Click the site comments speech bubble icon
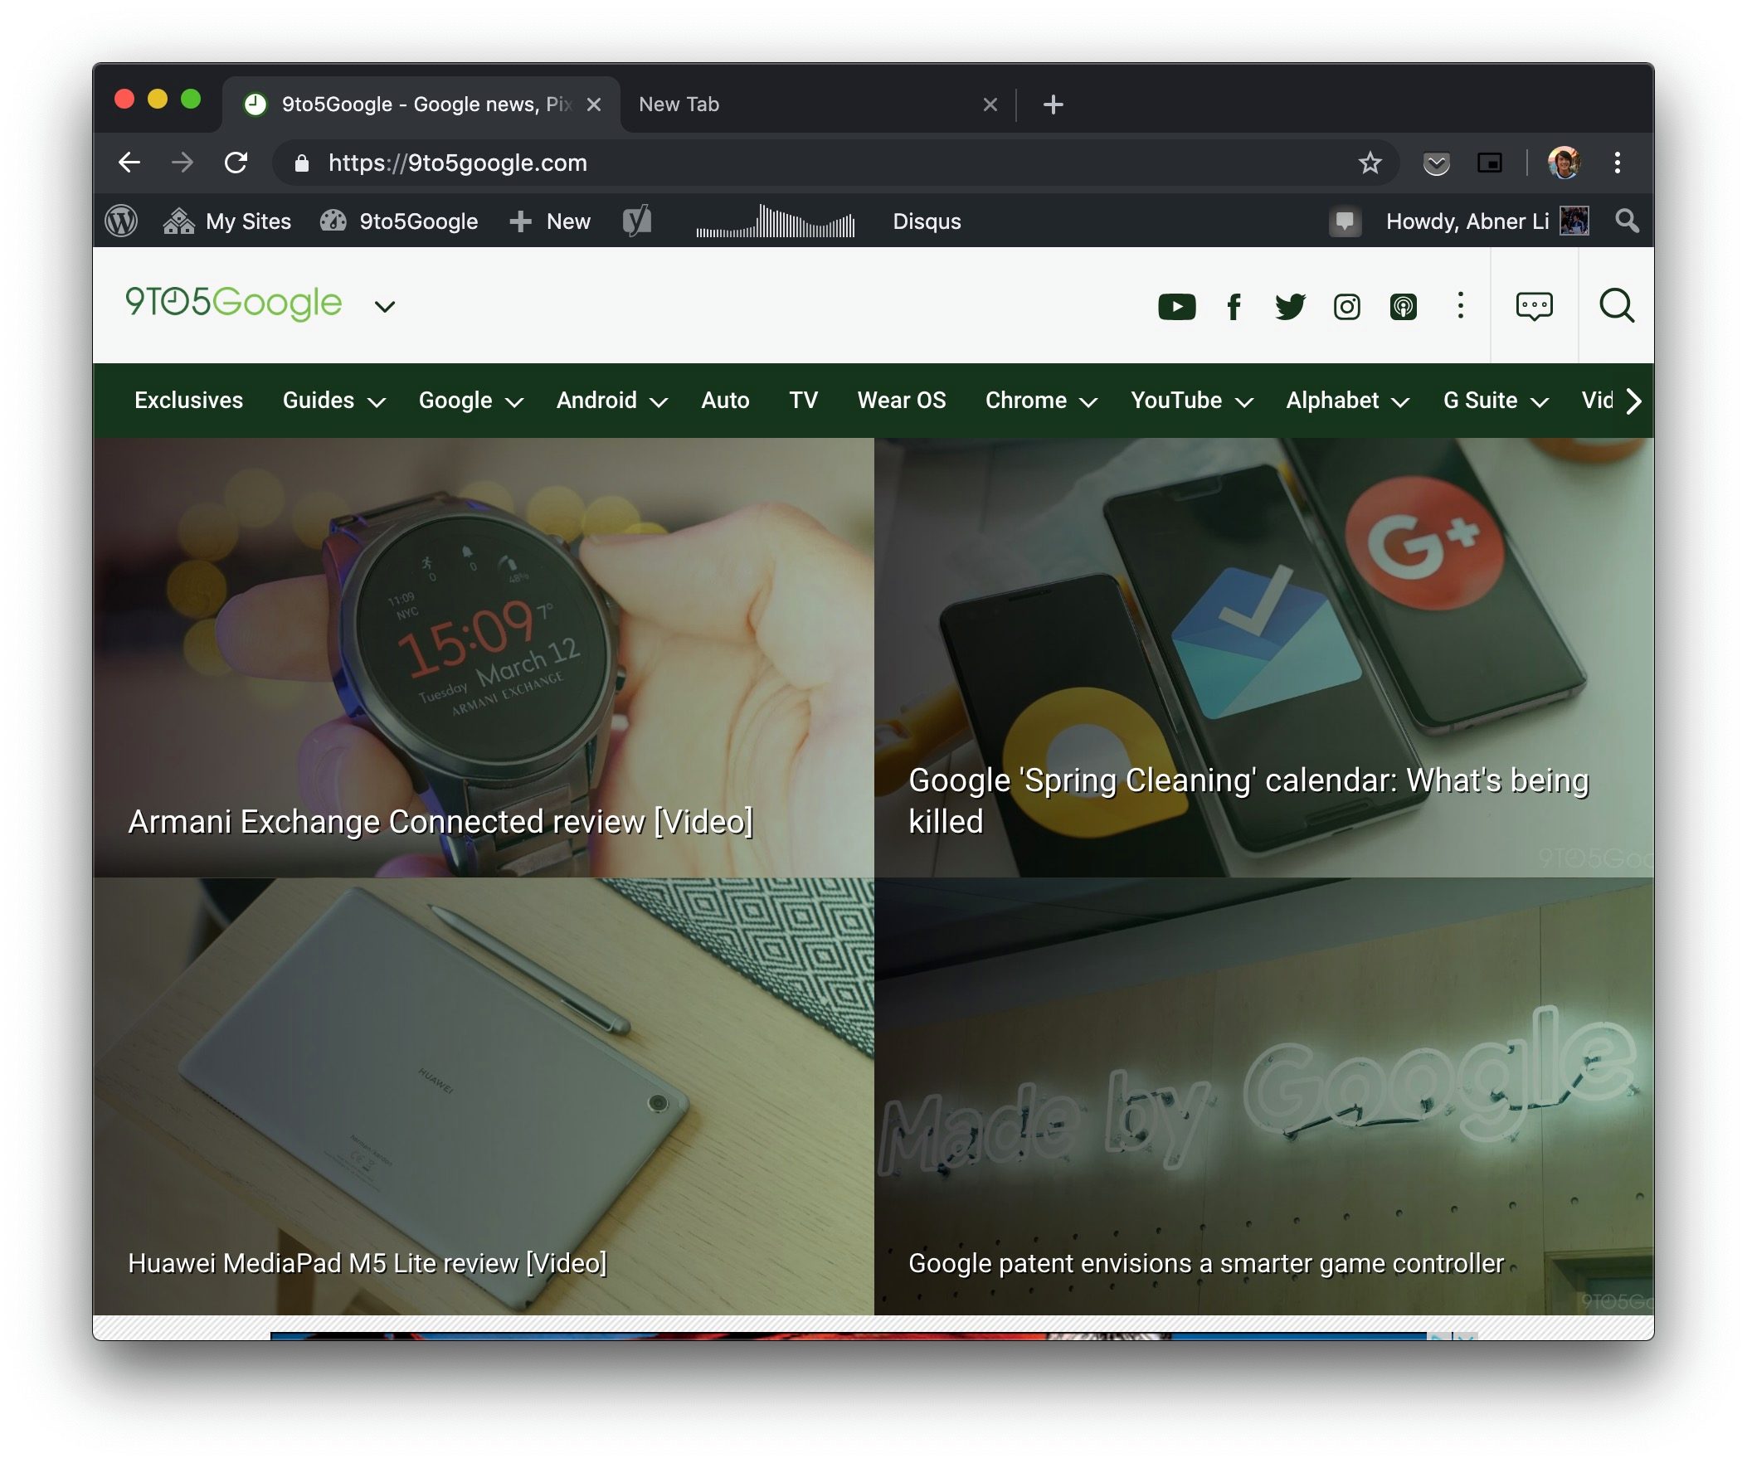 1533,306
